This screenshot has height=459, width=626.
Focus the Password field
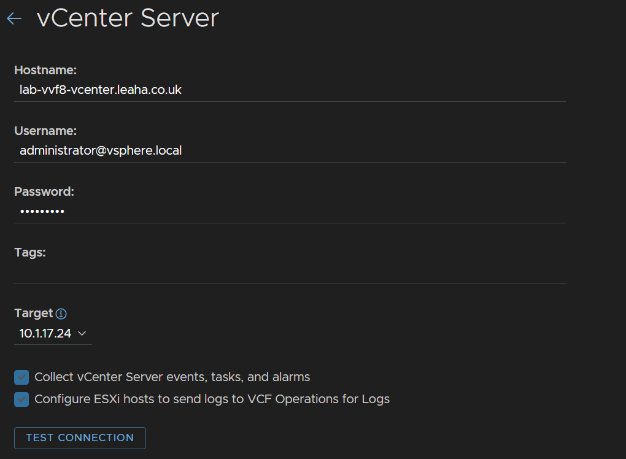(290, 211)
